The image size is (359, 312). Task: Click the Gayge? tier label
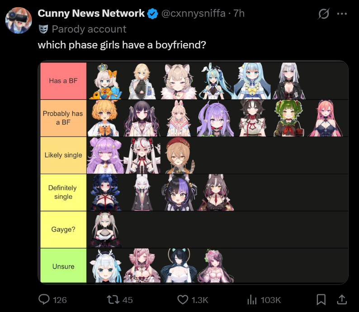pos(63,229)
